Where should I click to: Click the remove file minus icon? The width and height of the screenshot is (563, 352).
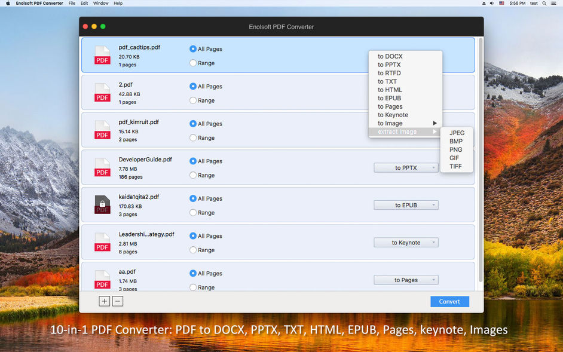[117, 301]
